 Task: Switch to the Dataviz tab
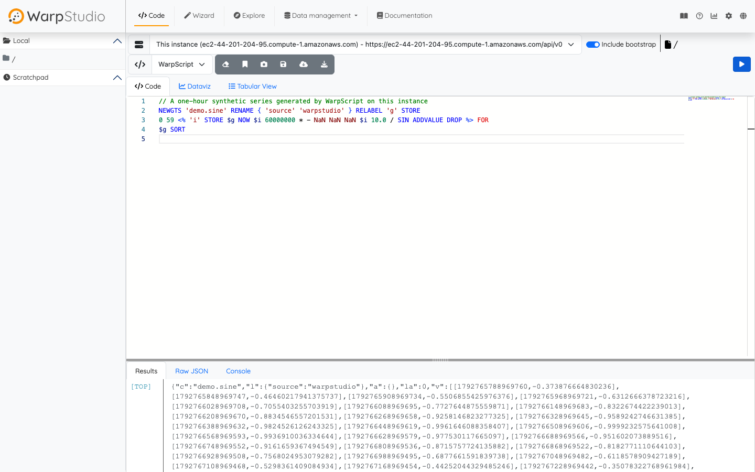tap(195, 87)
